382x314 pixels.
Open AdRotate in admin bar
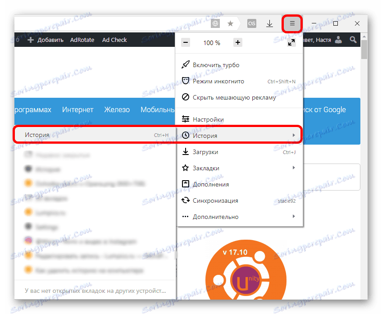[82, 40]
